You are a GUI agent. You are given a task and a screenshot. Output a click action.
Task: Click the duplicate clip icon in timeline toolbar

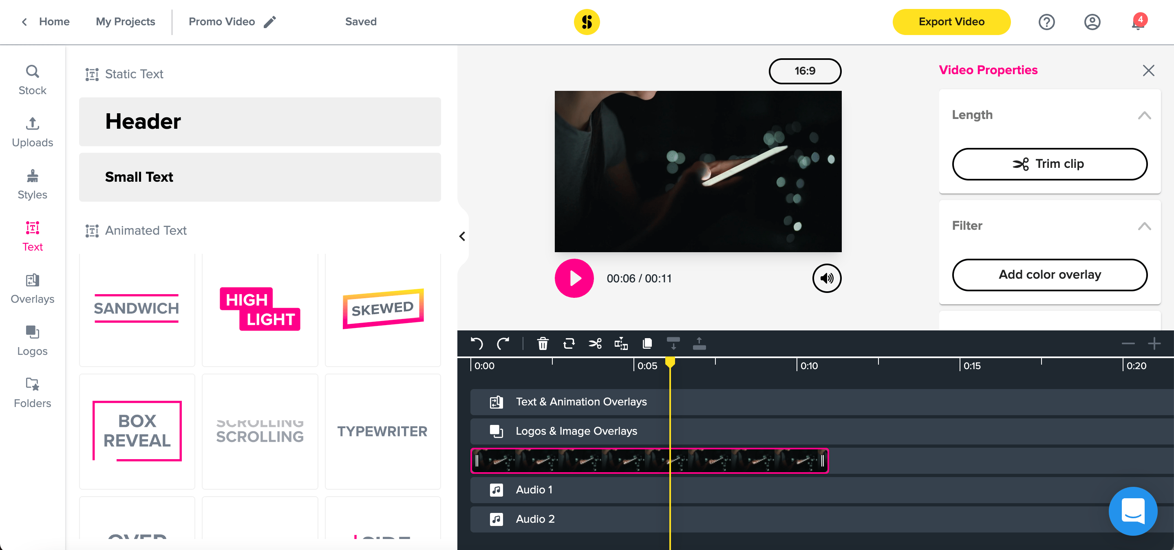(647, 343)
